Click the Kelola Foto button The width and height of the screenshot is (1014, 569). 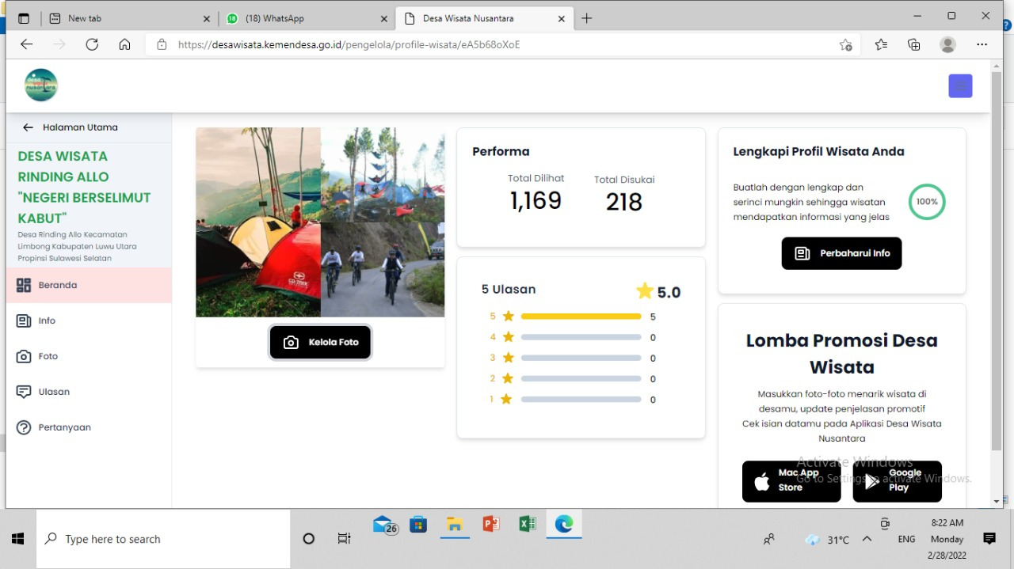(x=320, y=343)
